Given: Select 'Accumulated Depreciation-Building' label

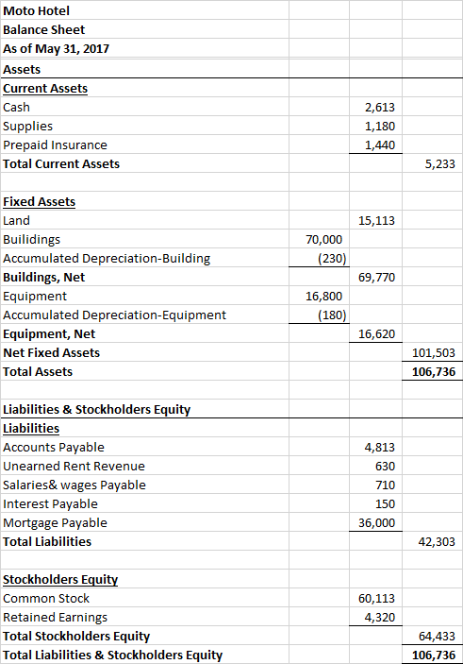Looking at the screenshot, I should (x=107, y=259).
